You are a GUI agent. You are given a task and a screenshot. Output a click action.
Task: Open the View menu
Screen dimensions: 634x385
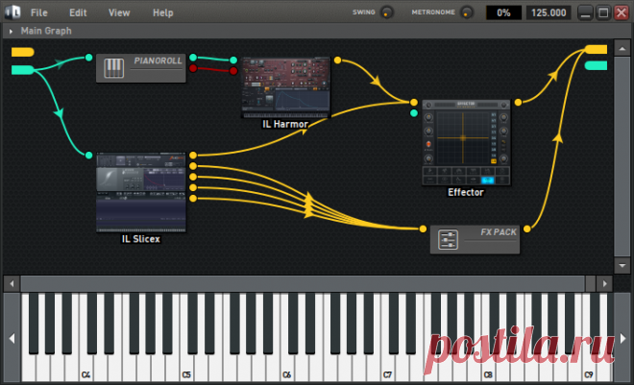119,12
